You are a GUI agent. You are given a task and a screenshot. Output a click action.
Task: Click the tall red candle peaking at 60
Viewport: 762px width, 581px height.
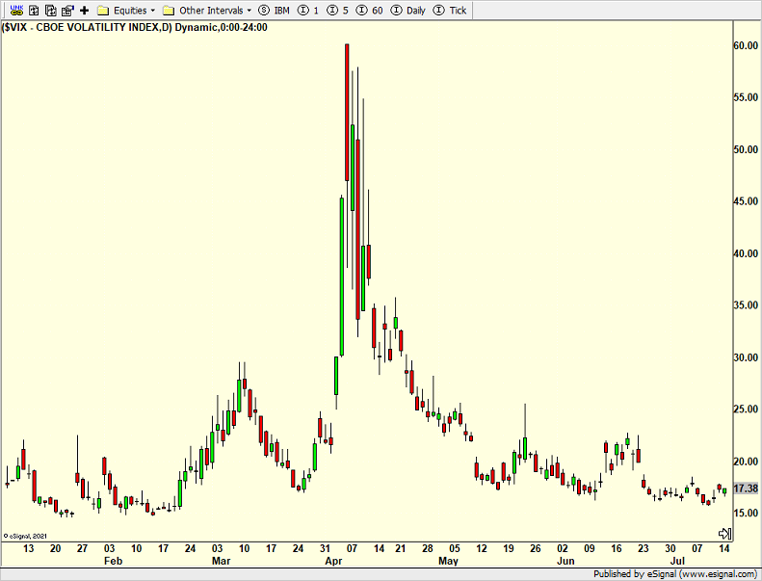[x=347, y=112]
